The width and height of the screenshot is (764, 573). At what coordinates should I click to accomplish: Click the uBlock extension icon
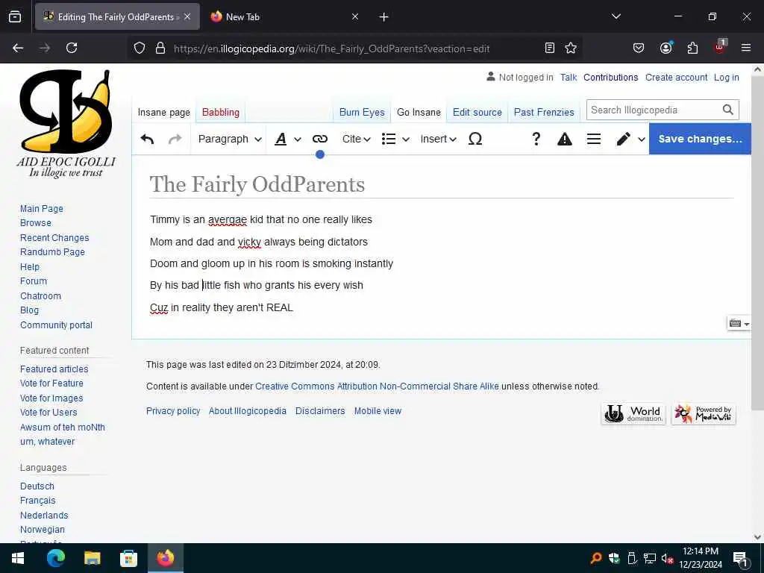tap(720, 47)
